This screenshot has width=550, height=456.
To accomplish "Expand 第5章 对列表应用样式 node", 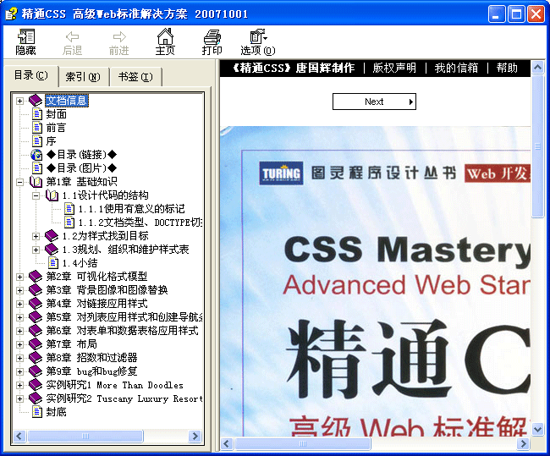I will click(20, 317).
